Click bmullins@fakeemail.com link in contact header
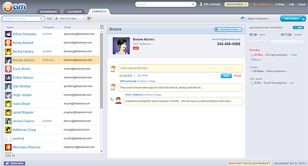 point(226,39)
